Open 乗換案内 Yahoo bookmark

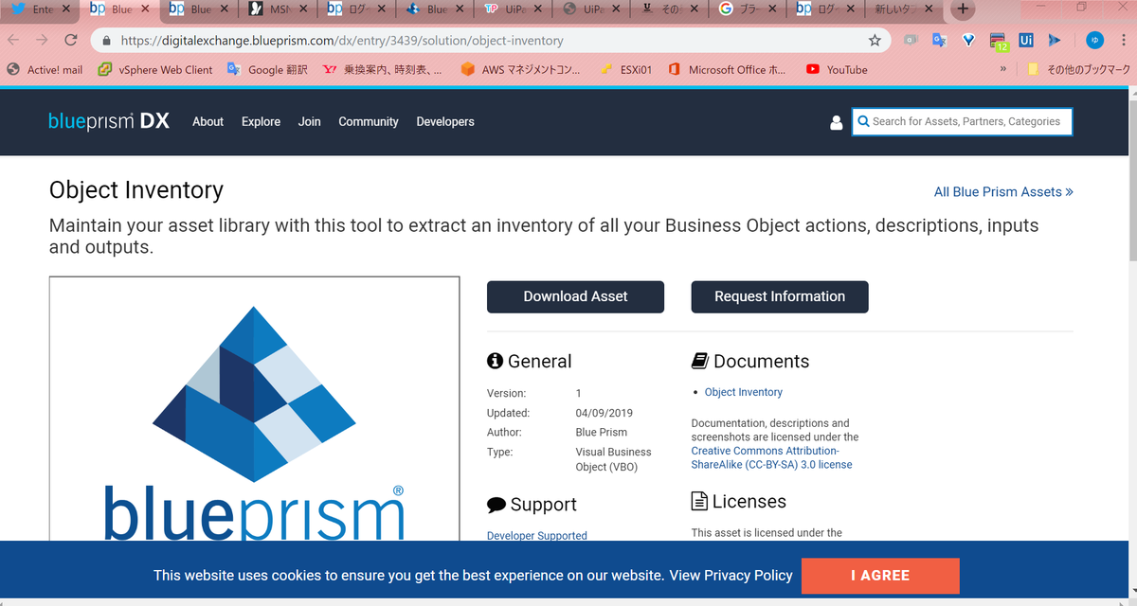382,69
